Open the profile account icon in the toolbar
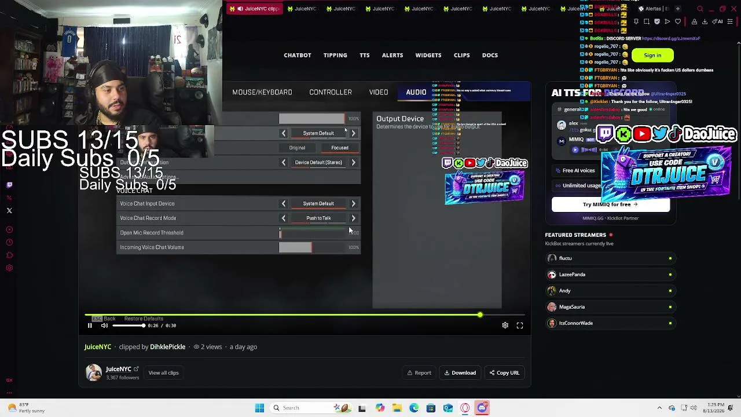Image resolution: width=741 pixels, height=417 pixels. (694, 22)
